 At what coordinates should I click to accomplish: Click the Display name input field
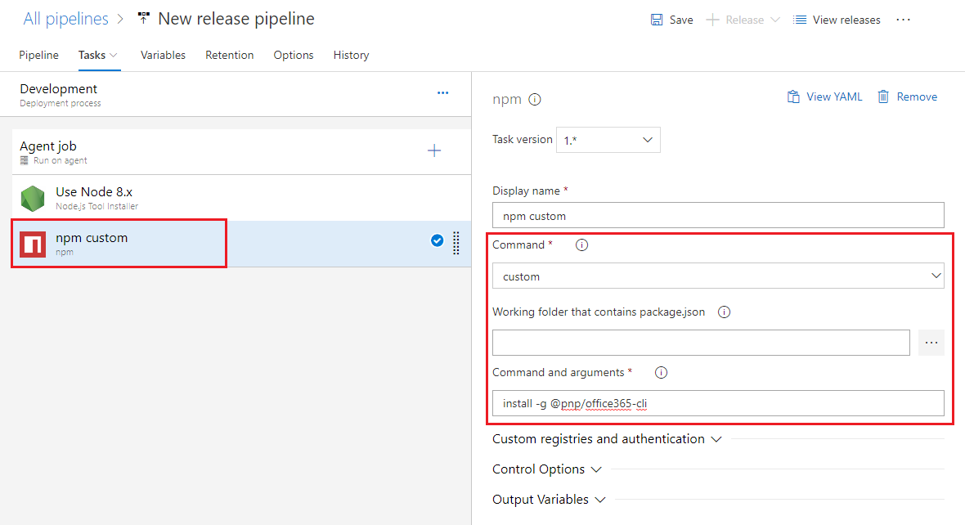717,216
